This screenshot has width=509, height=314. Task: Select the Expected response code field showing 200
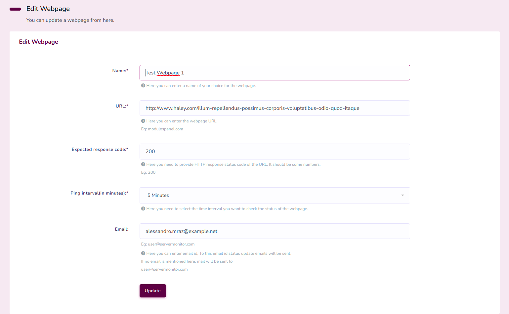click(275, 152)
